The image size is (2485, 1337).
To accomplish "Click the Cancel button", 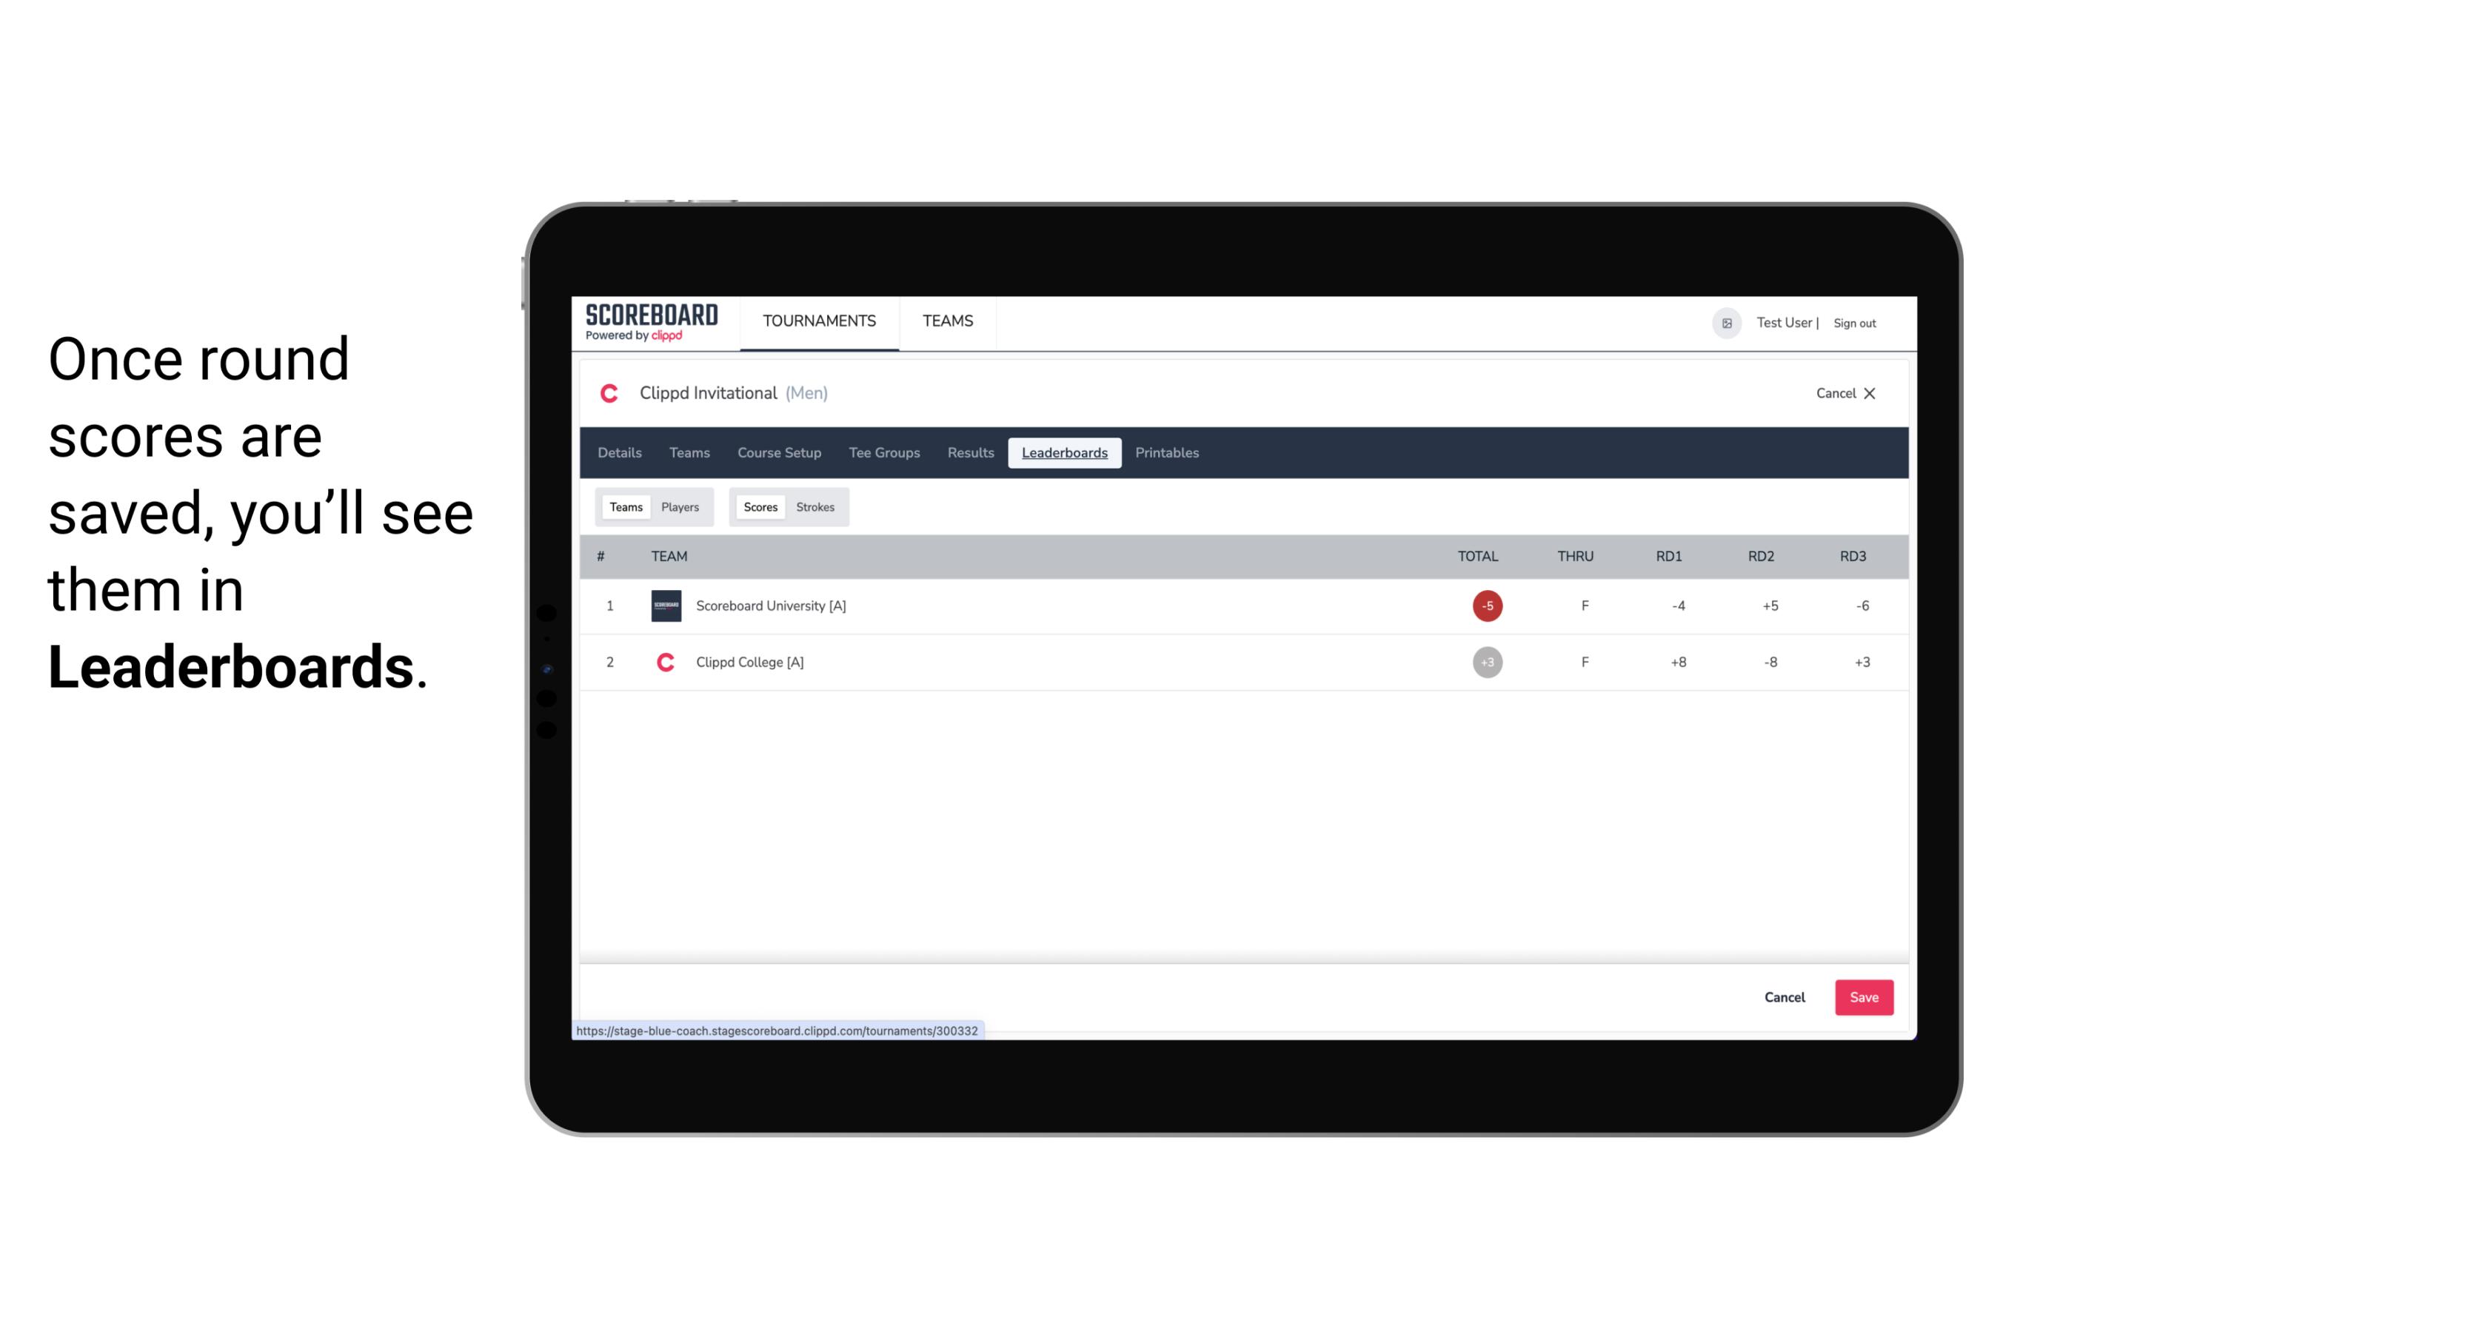I will 1785,996.
